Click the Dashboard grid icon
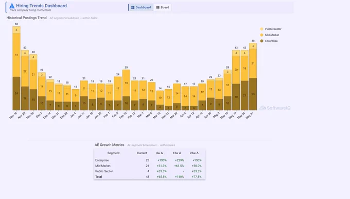Viewport: 350px width, 199px height. click(133, 7)
